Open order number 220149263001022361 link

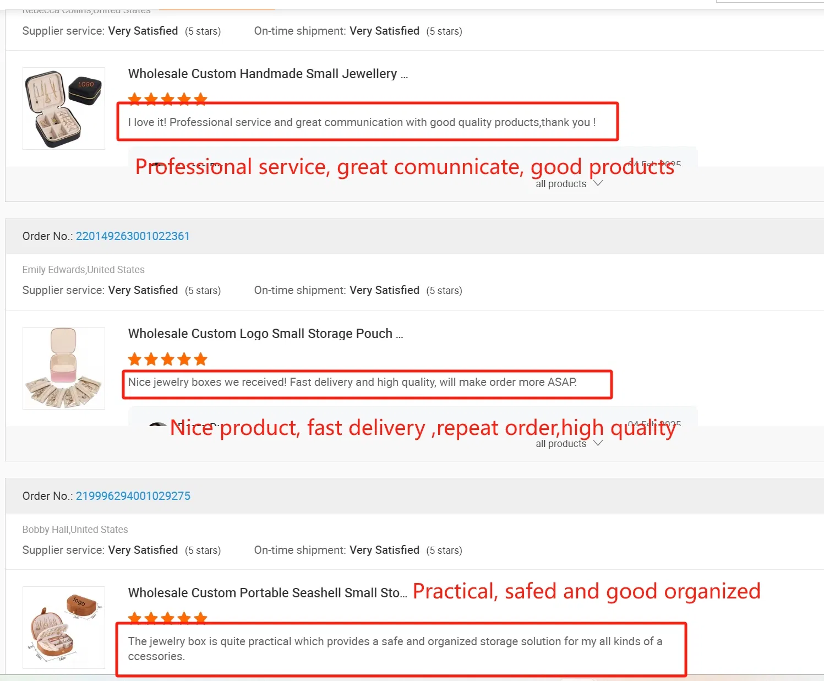pos(133,236)
